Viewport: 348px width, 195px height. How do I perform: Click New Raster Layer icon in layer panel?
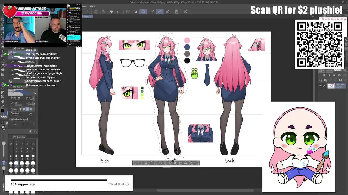[x=321, y=80]
